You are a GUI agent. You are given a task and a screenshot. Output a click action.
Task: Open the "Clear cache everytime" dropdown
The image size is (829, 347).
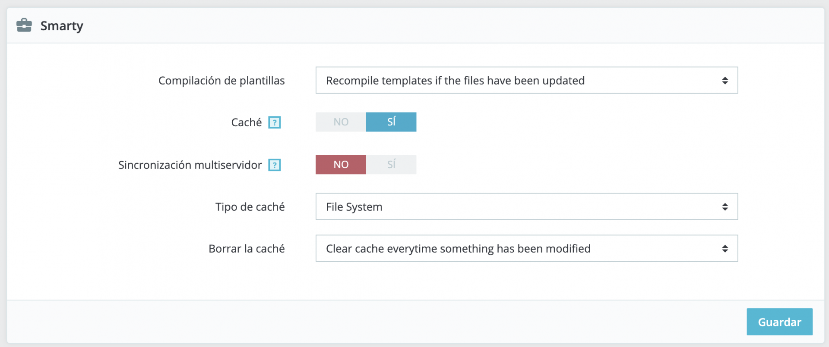518,249
